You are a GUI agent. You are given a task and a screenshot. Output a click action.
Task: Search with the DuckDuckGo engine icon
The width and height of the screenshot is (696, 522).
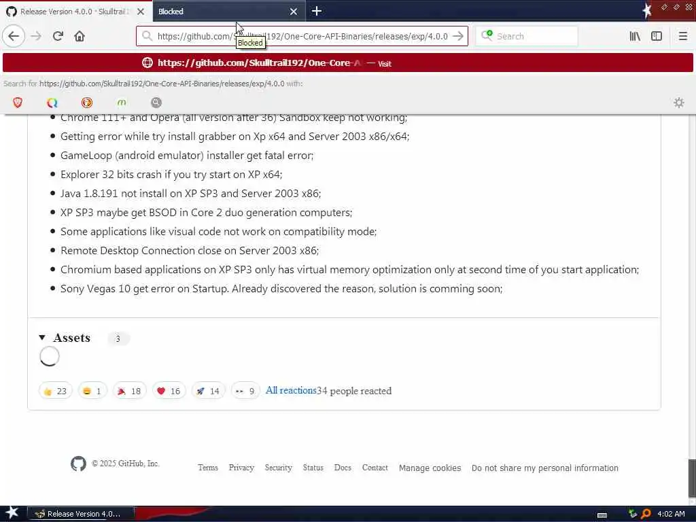(x=87, y=103)
